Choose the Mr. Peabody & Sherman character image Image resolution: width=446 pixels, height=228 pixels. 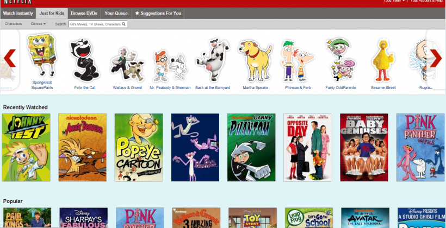point(170,66)
